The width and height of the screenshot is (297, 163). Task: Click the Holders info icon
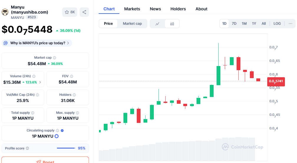tap(74, 95)
